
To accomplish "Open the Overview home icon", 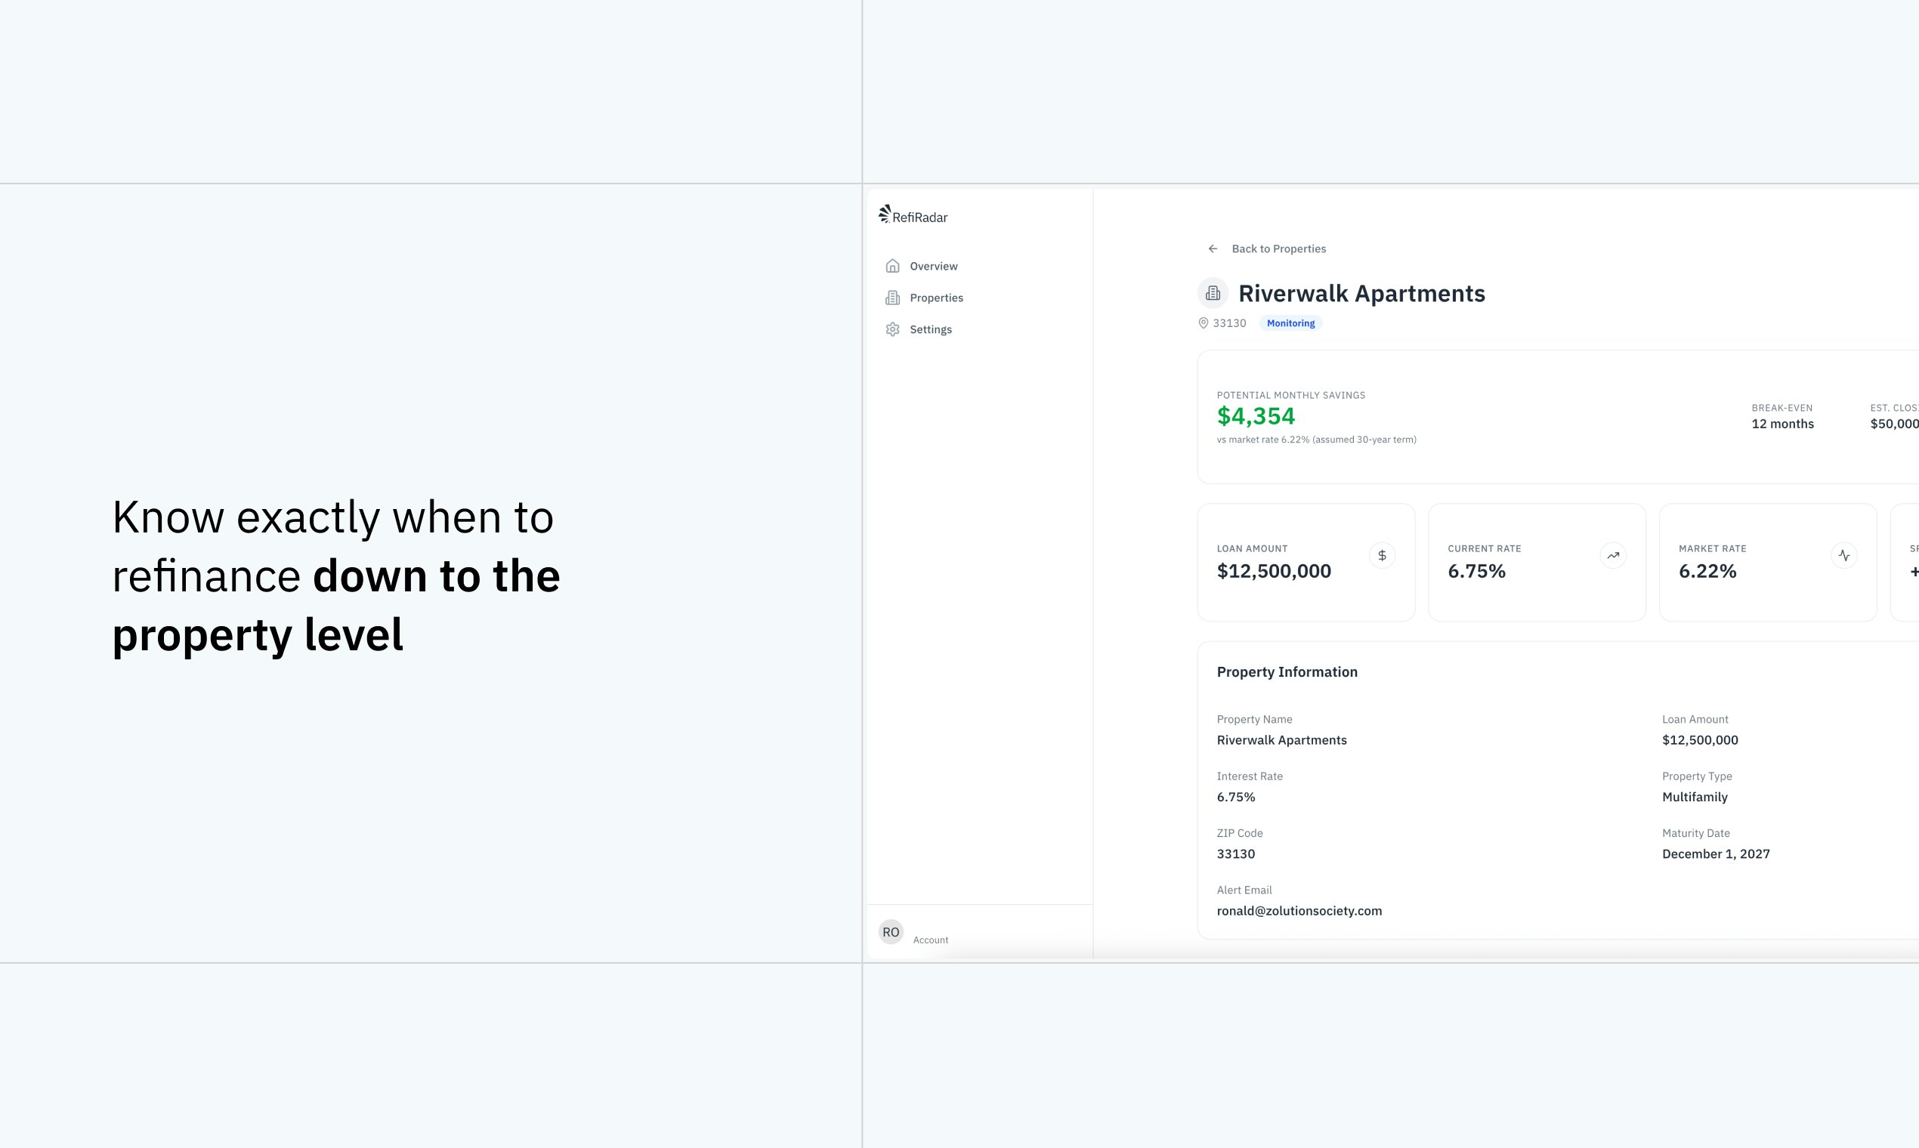I will (892, 266).
